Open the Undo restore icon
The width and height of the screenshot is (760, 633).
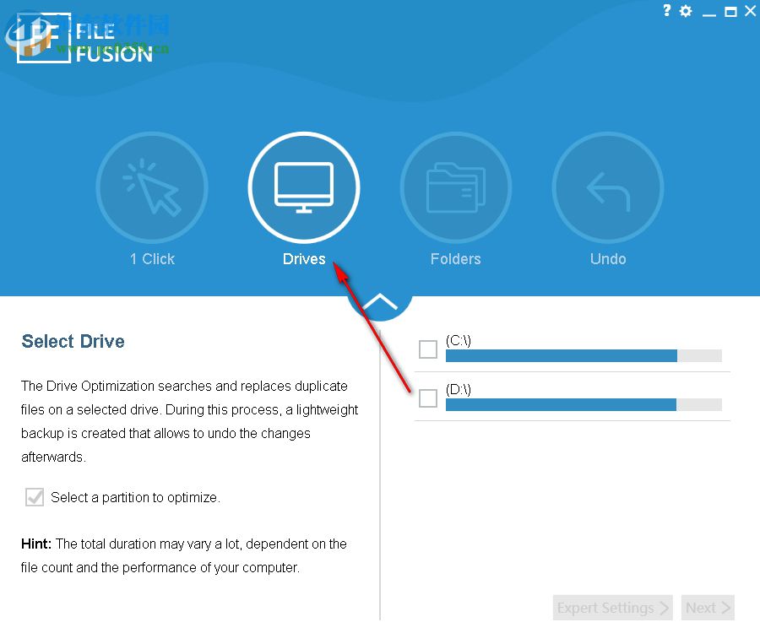(608, 187)
